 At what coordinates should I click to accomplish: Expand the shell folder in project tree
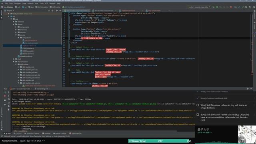[x=14, y=59]
